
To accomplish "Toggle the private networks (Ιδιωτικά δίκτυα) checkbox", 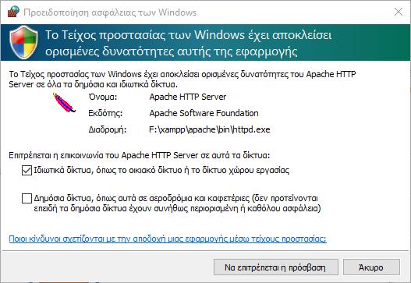I will point(27,170).
